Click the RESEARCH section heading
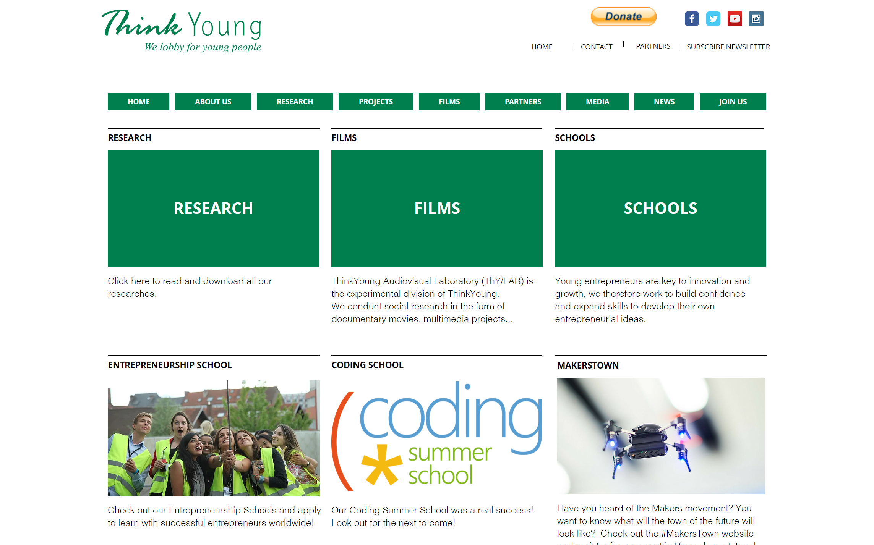Image resolution: width=874 pixels, height=545 pixels. (130, 138)
